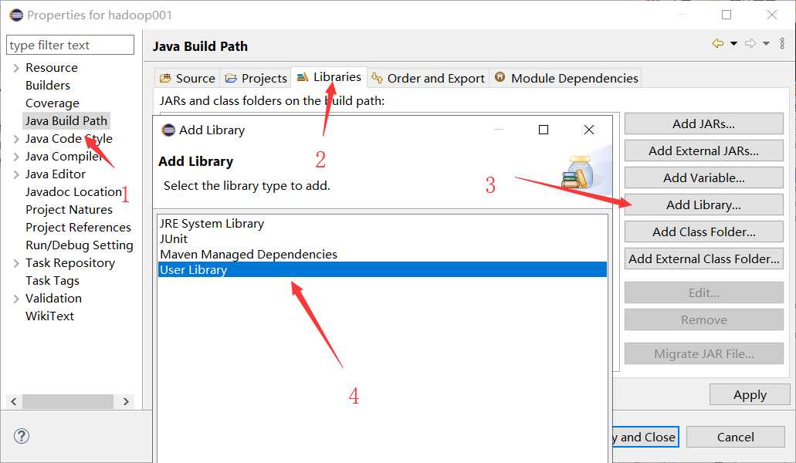The width and height of the screenshot is (796, 463).
Task: Select Java Editor tree item
Action: tap(56, 174)
